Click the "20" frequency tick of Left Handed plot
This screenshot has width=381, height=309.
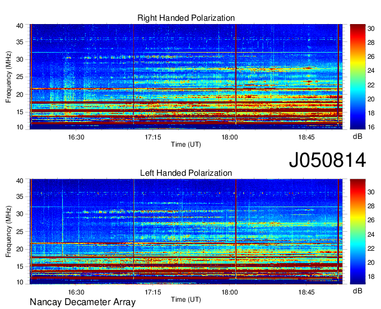pos(20,249)
